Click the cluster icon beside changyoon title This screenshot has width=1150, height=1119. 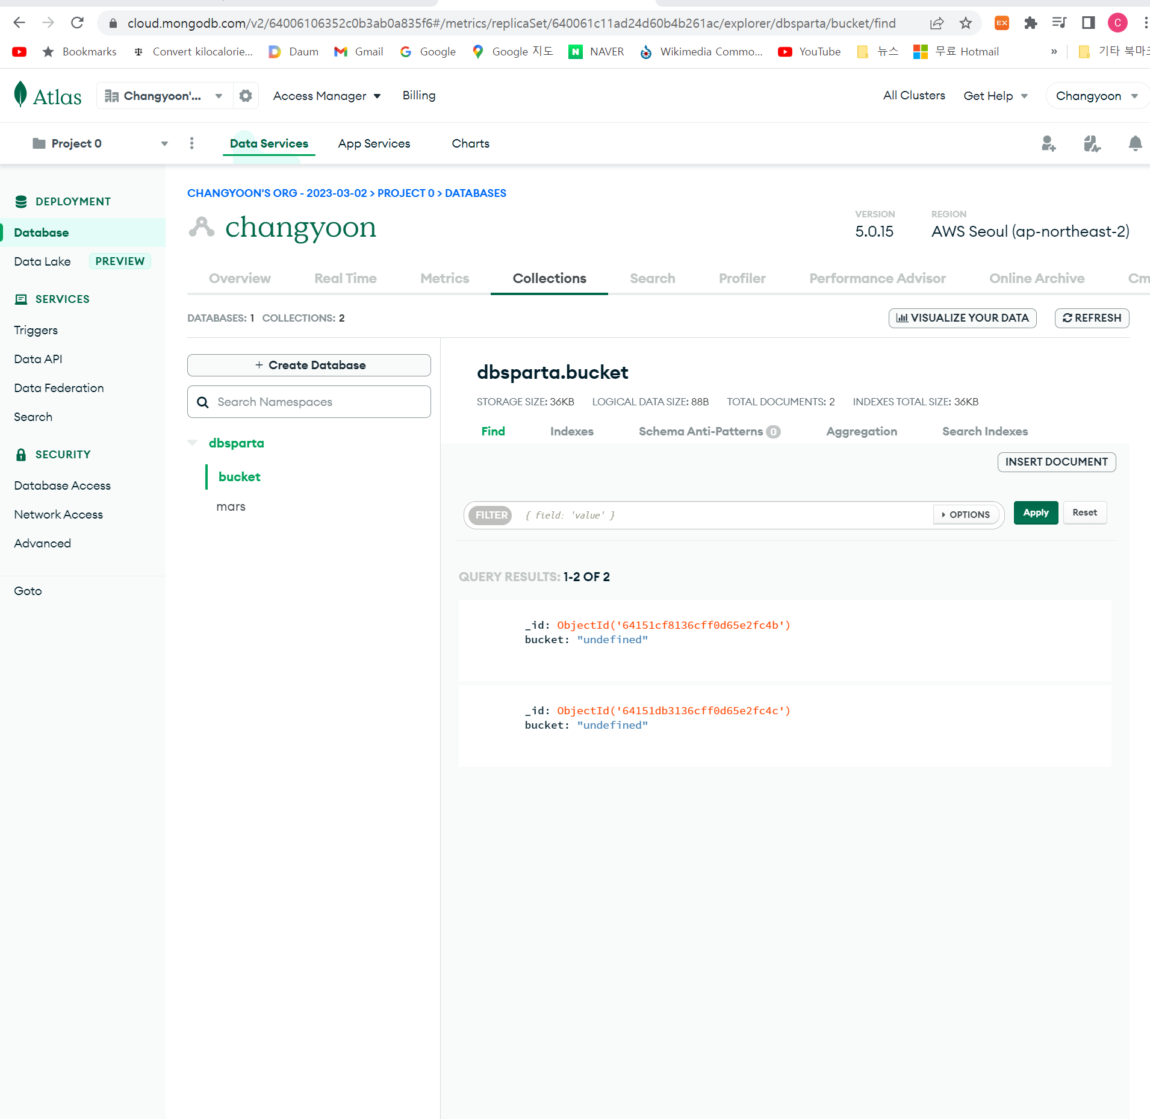coord(201,227)
